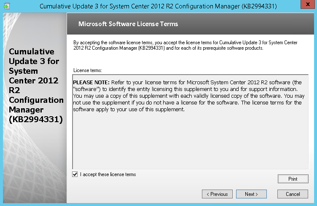The height and width of the screenshot is (206, 317).
Task: Close the KB2994331 installer window
Action: (x=308, y=4)
